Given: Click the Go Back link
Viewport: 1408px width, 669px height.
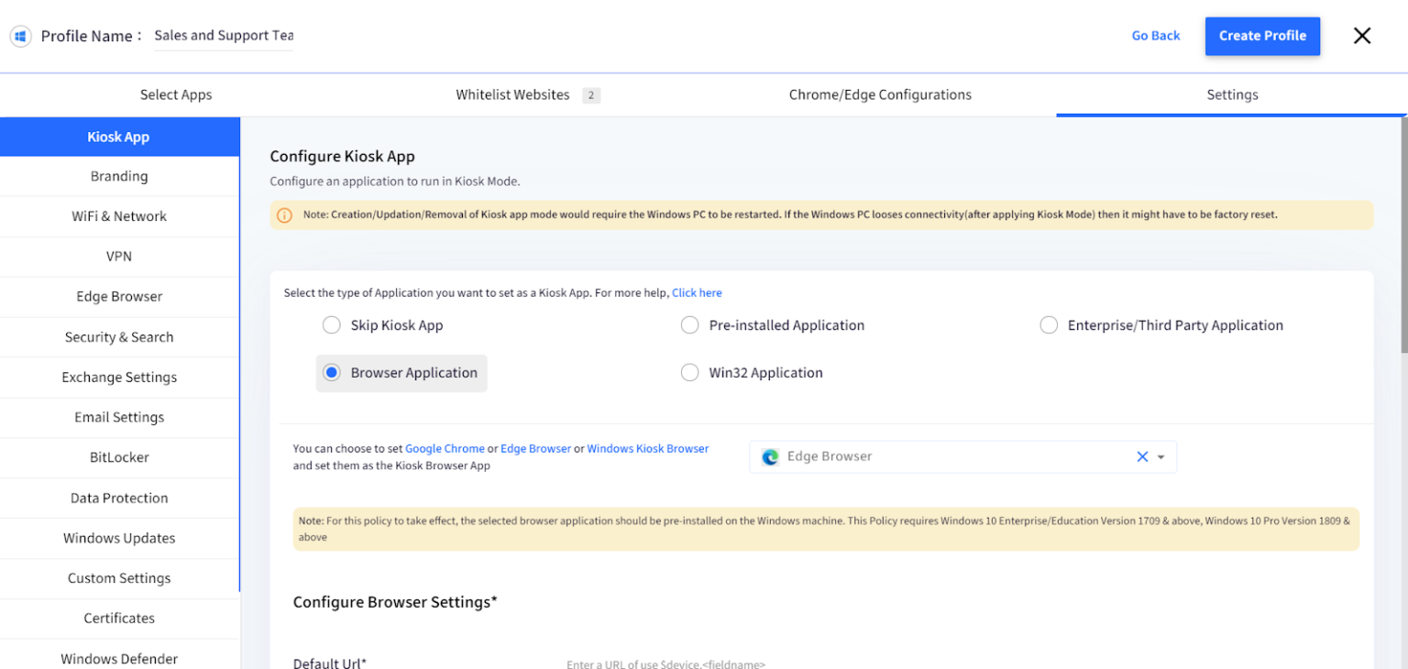Looking at the screenshot, I should click(x=1156, y=36).
